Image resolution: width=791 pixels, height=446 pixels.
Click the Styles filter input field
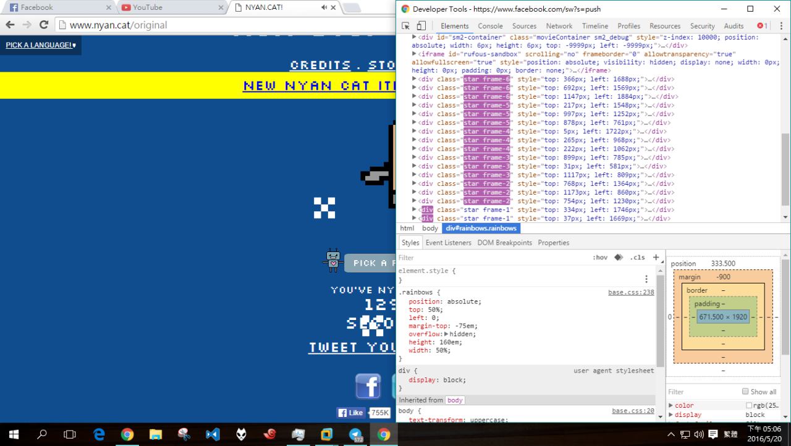488,258
